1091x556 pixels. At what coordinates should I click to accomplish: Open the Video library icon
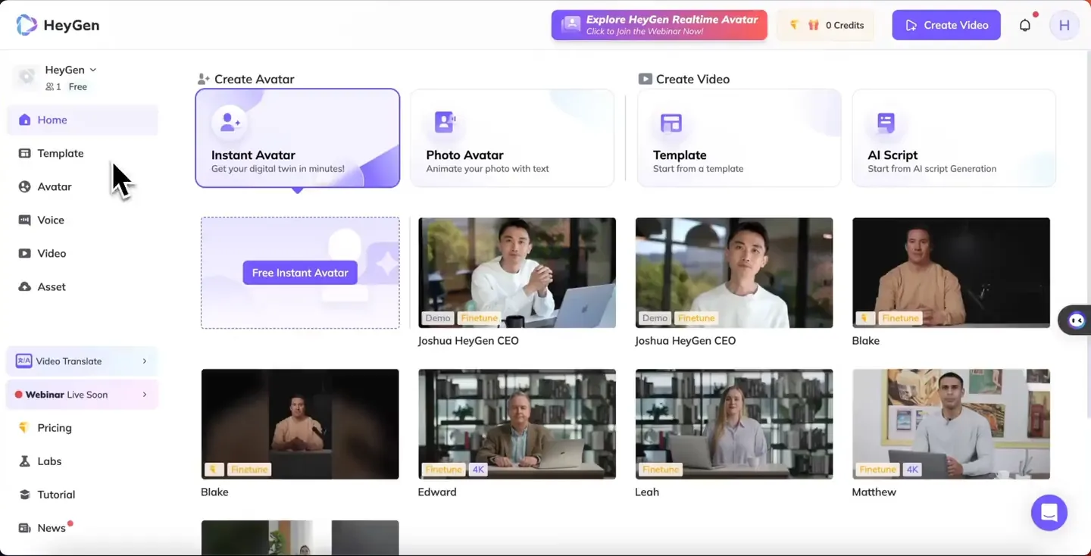tap(23, 253)
